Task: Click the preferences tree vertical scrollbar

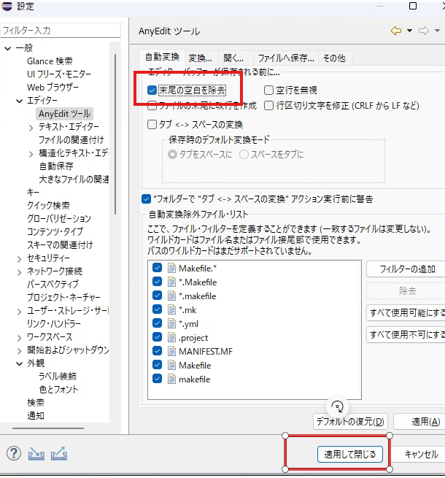Action: (115, 134)
